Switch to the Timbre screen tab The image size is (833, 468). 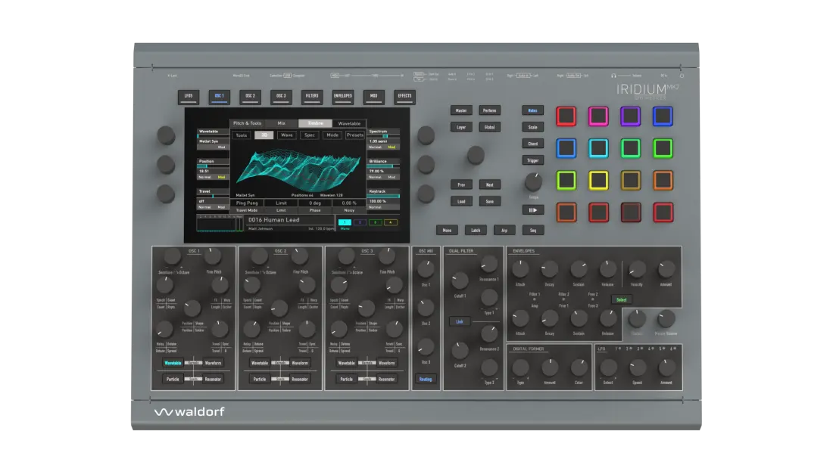pos(315,123)
